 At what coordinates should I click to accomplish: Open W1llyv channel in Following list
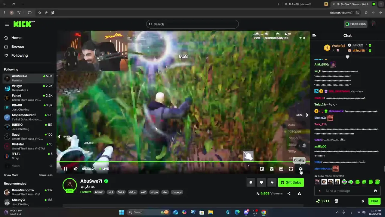click(28, 88)
